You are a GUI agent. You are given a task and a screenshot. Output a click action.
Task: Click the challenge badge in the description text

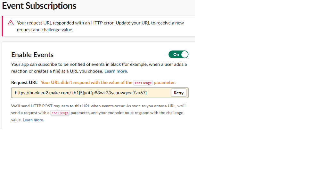60,112
